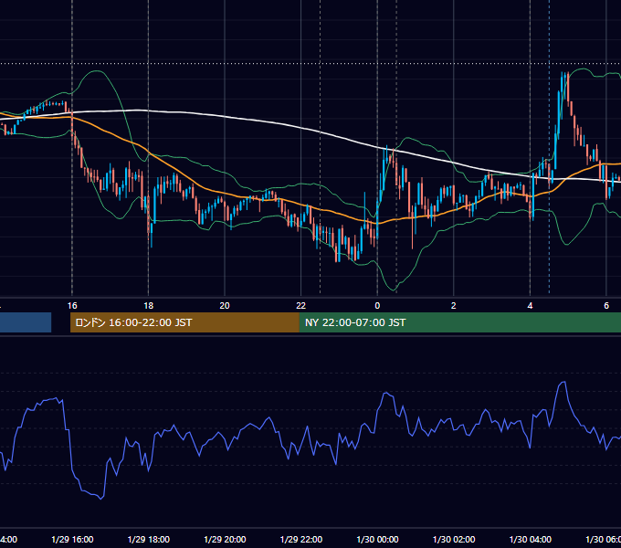621x548 pixels.
Task: Click the upper axis hour label 0
Action: (377, 306)
